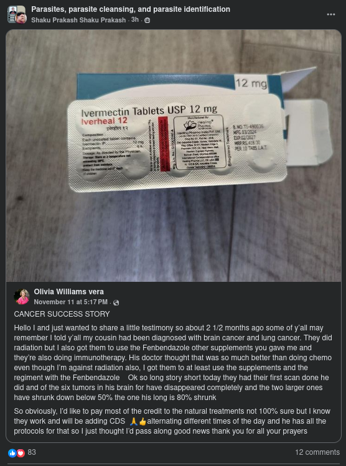
Task: Click the 3h post timestamp
Action: [x=135, y=20]
